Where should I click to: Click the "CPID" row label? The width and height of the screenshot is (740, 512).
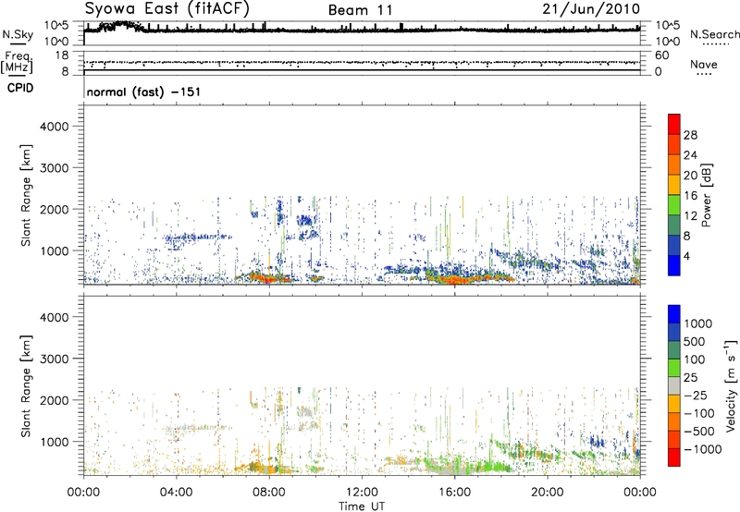click(x=20, y=88)
